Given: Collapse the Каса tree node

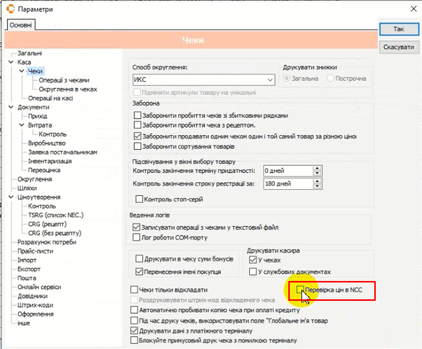Looking at the screenshot, I should point(11,62).
